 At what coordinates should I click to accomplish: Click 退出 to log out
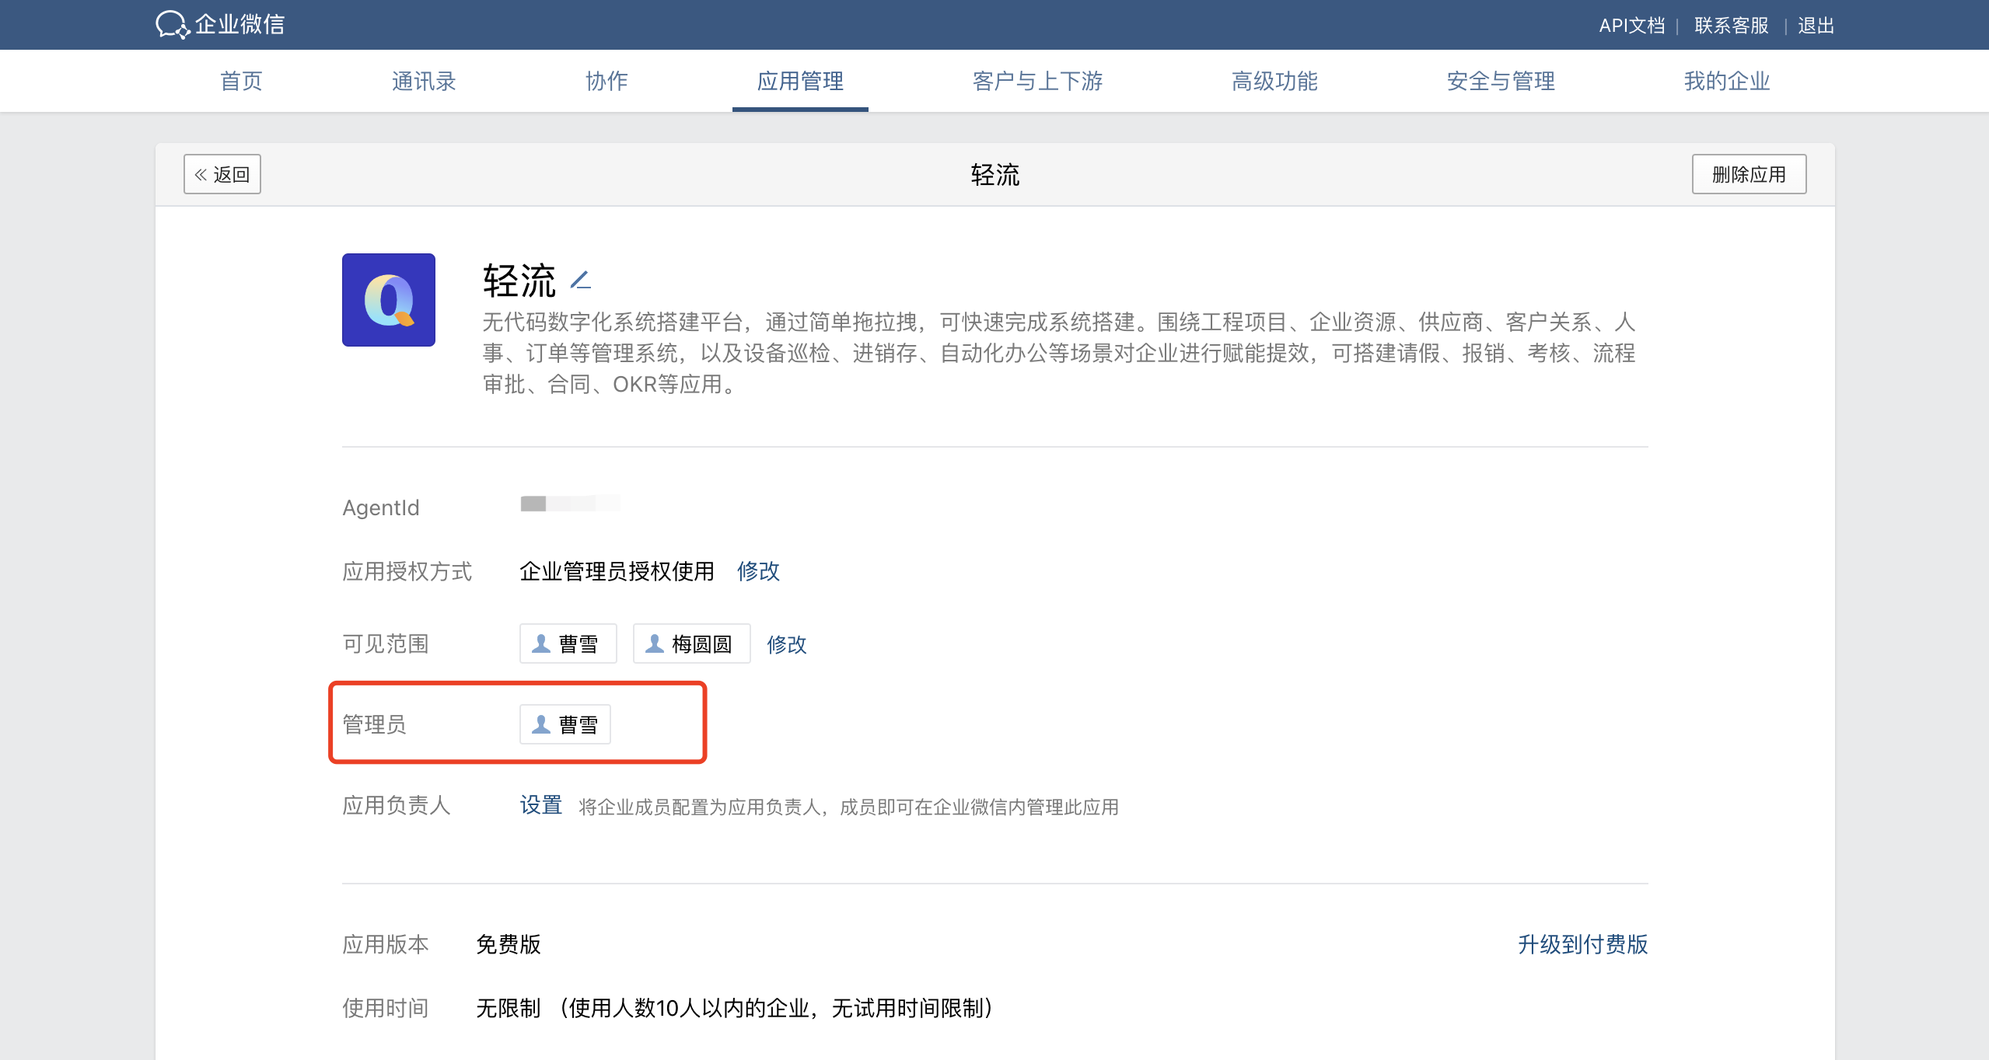click(x=1816, y=26)
